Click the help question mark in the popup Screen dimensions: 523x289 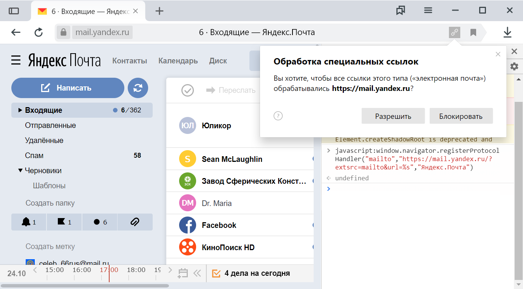(278, 116)
